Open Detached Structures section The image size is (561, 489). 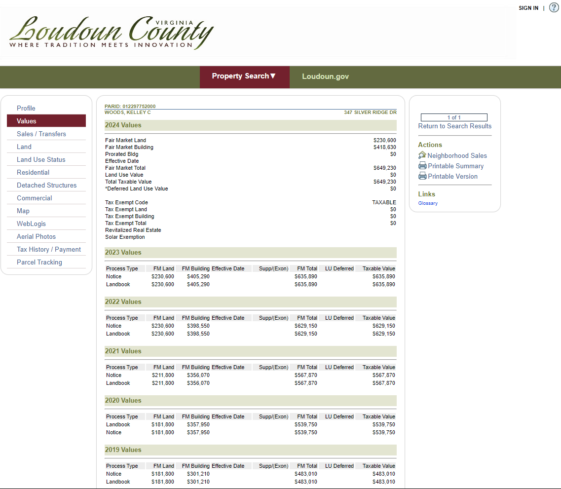click(x=46, y=186)
